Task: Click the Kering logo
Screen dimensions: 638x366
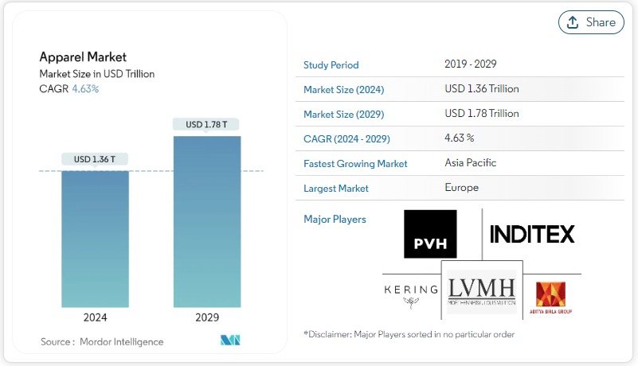Action: pos(411,293)
